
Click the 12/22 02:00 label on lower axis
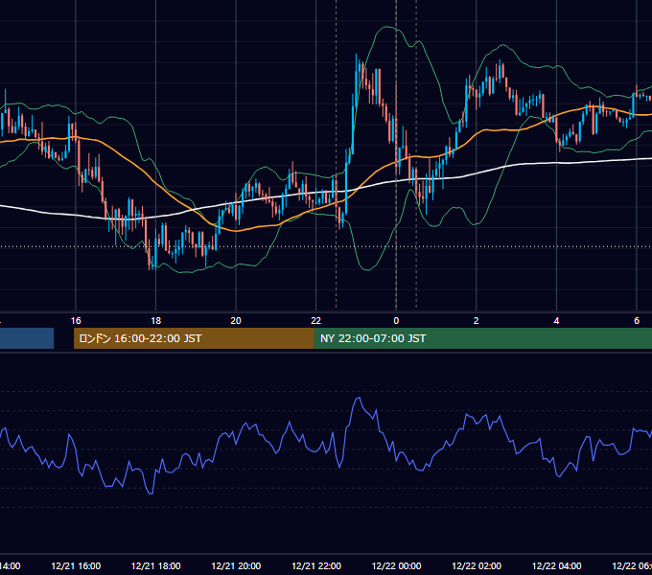(477, 566)
